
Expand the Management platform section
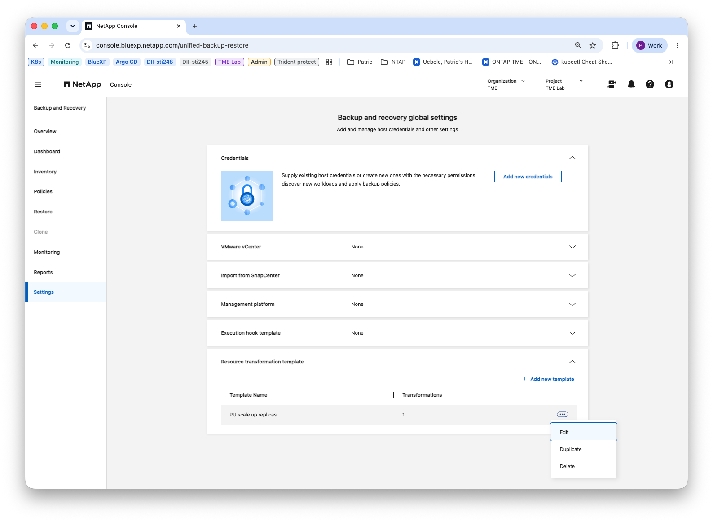(x=572, y=305)
